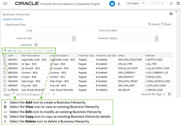Click the Hierarchy Sub Type column header
181x125 pixels.
click(106, 55)
